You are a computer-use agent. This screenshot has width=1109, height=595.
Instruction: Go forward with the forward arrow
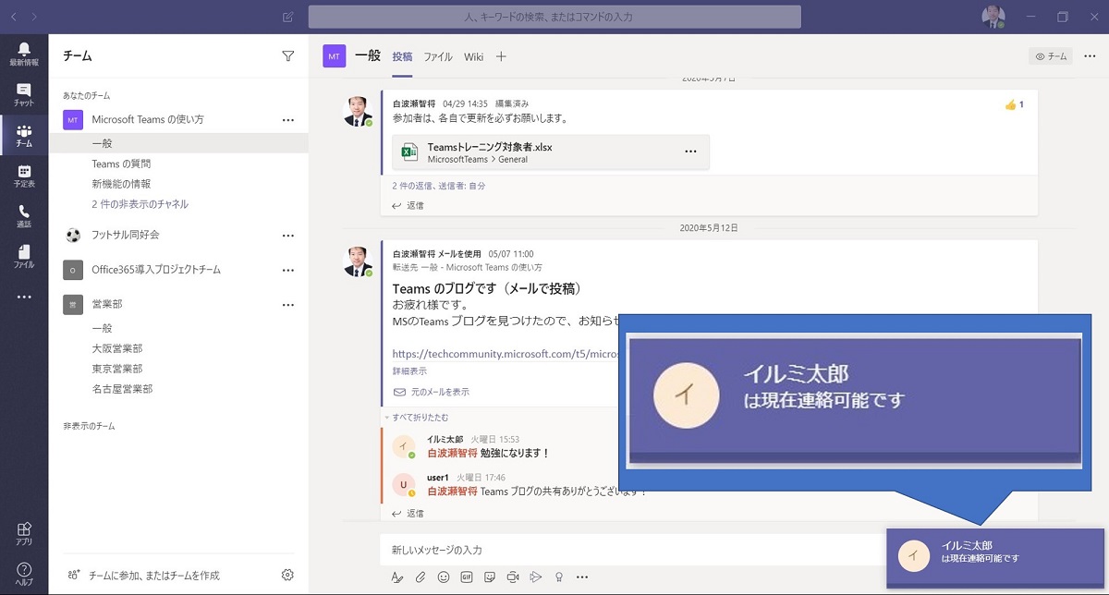pos(34,17)
